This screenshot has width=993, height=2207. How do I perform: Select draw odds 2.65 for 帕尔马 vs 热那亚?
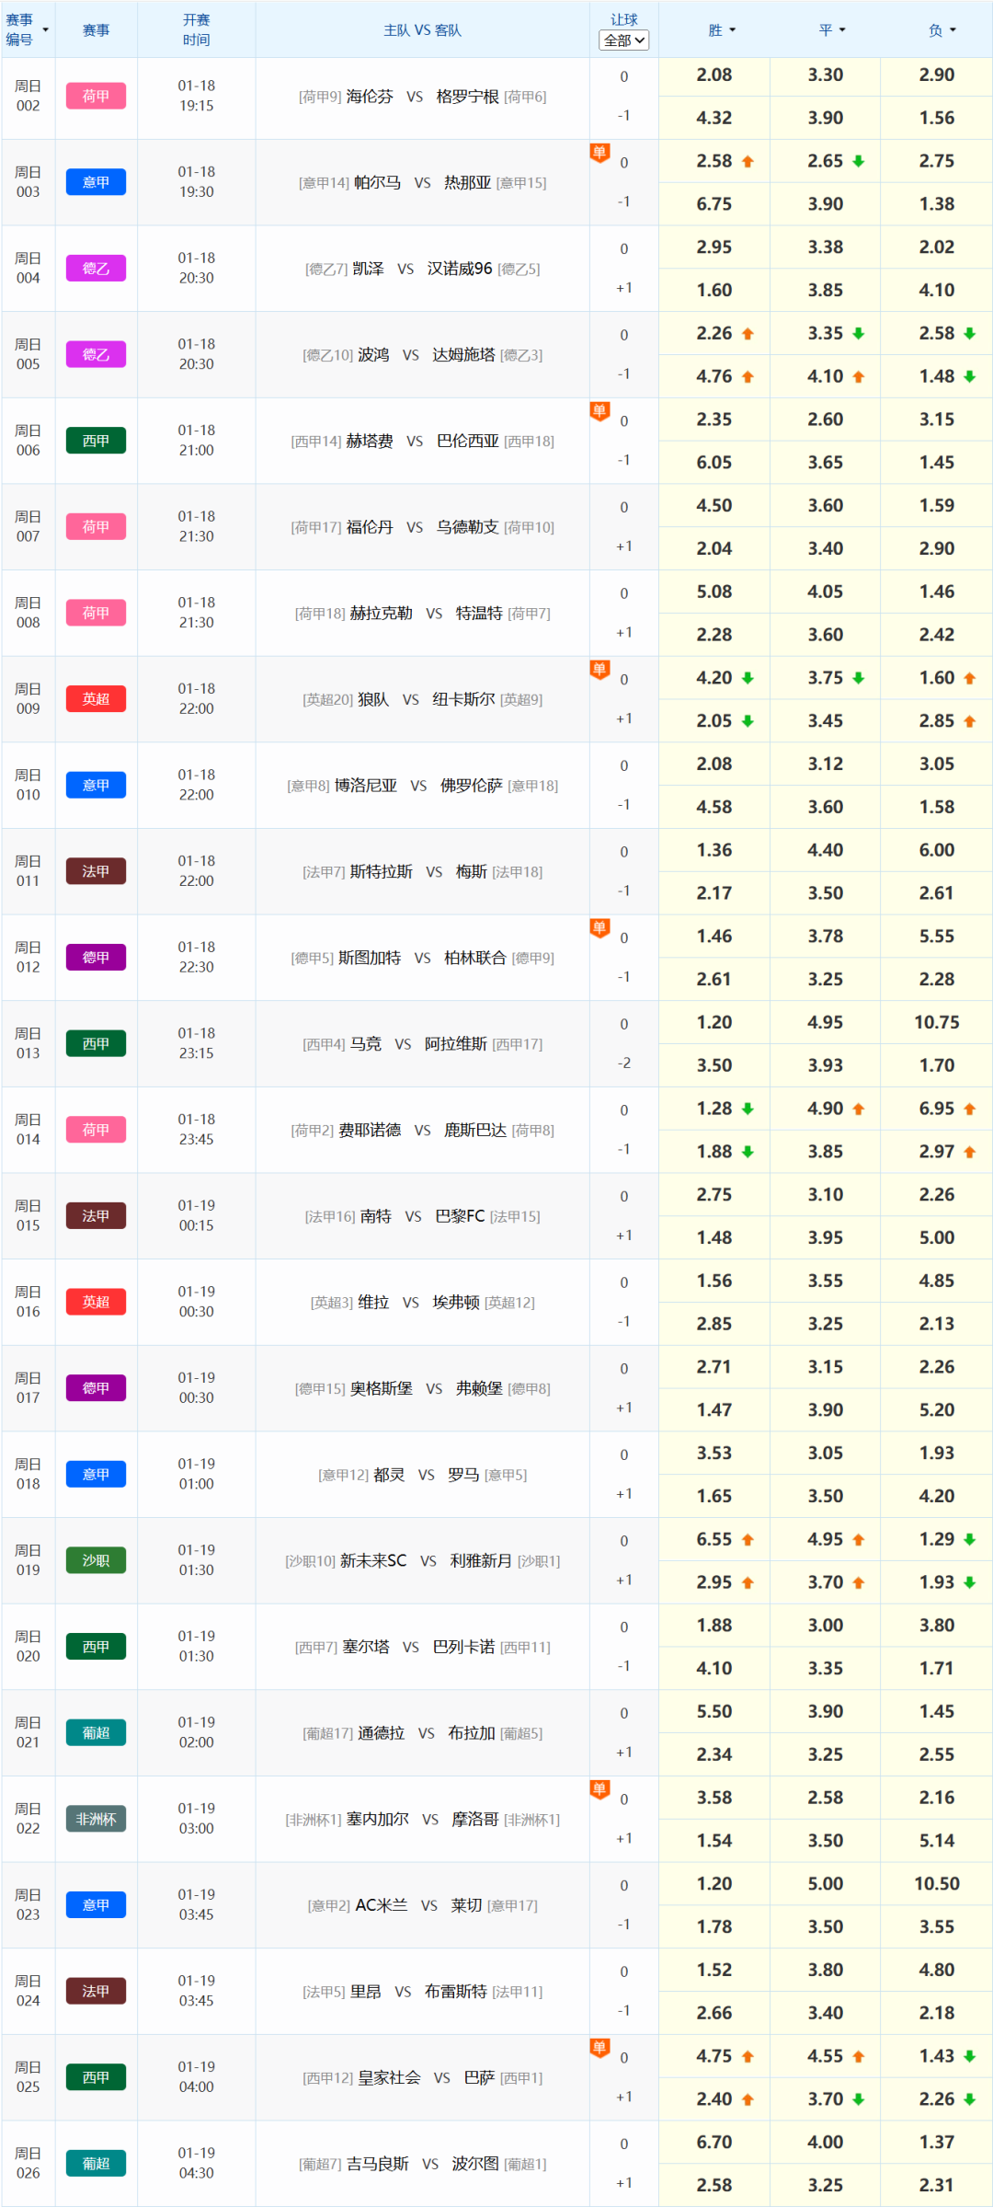pos(826,161)
